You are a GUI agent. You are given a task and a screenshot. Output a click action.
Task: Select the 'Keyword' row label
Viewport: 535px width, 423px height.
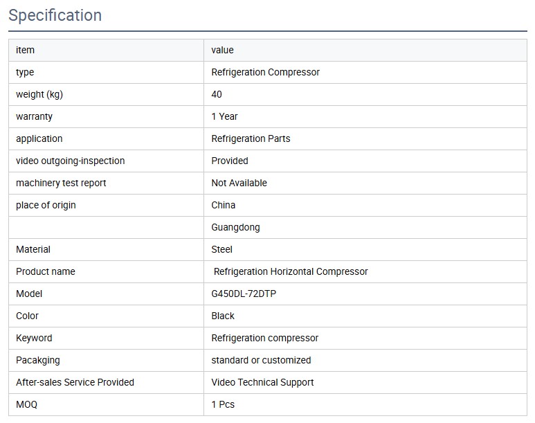[34, 339]
